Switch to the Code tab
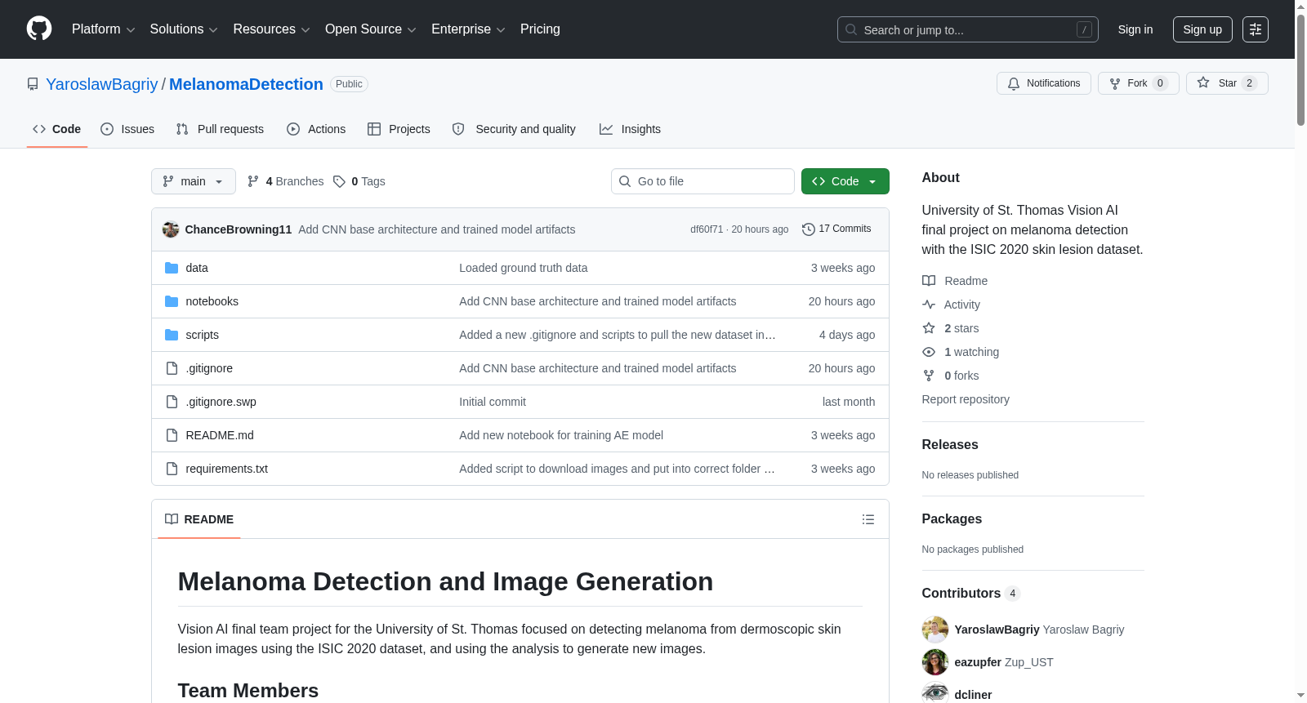Viewport: 1307px width, 703px height. point(57,129)
